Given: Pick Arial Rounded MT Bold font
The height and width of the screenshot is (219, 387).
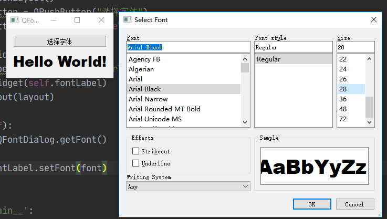Looking at the screenshot, I should click(164, 109).
